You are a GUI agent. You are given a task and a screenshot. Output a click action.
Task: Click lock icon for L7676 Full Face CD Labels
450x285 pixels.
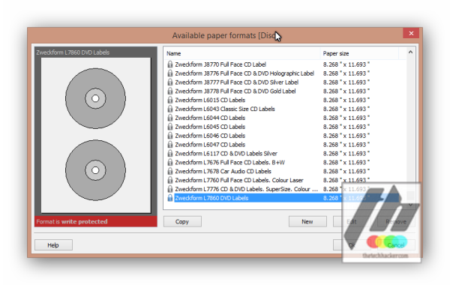pos(170,162)
